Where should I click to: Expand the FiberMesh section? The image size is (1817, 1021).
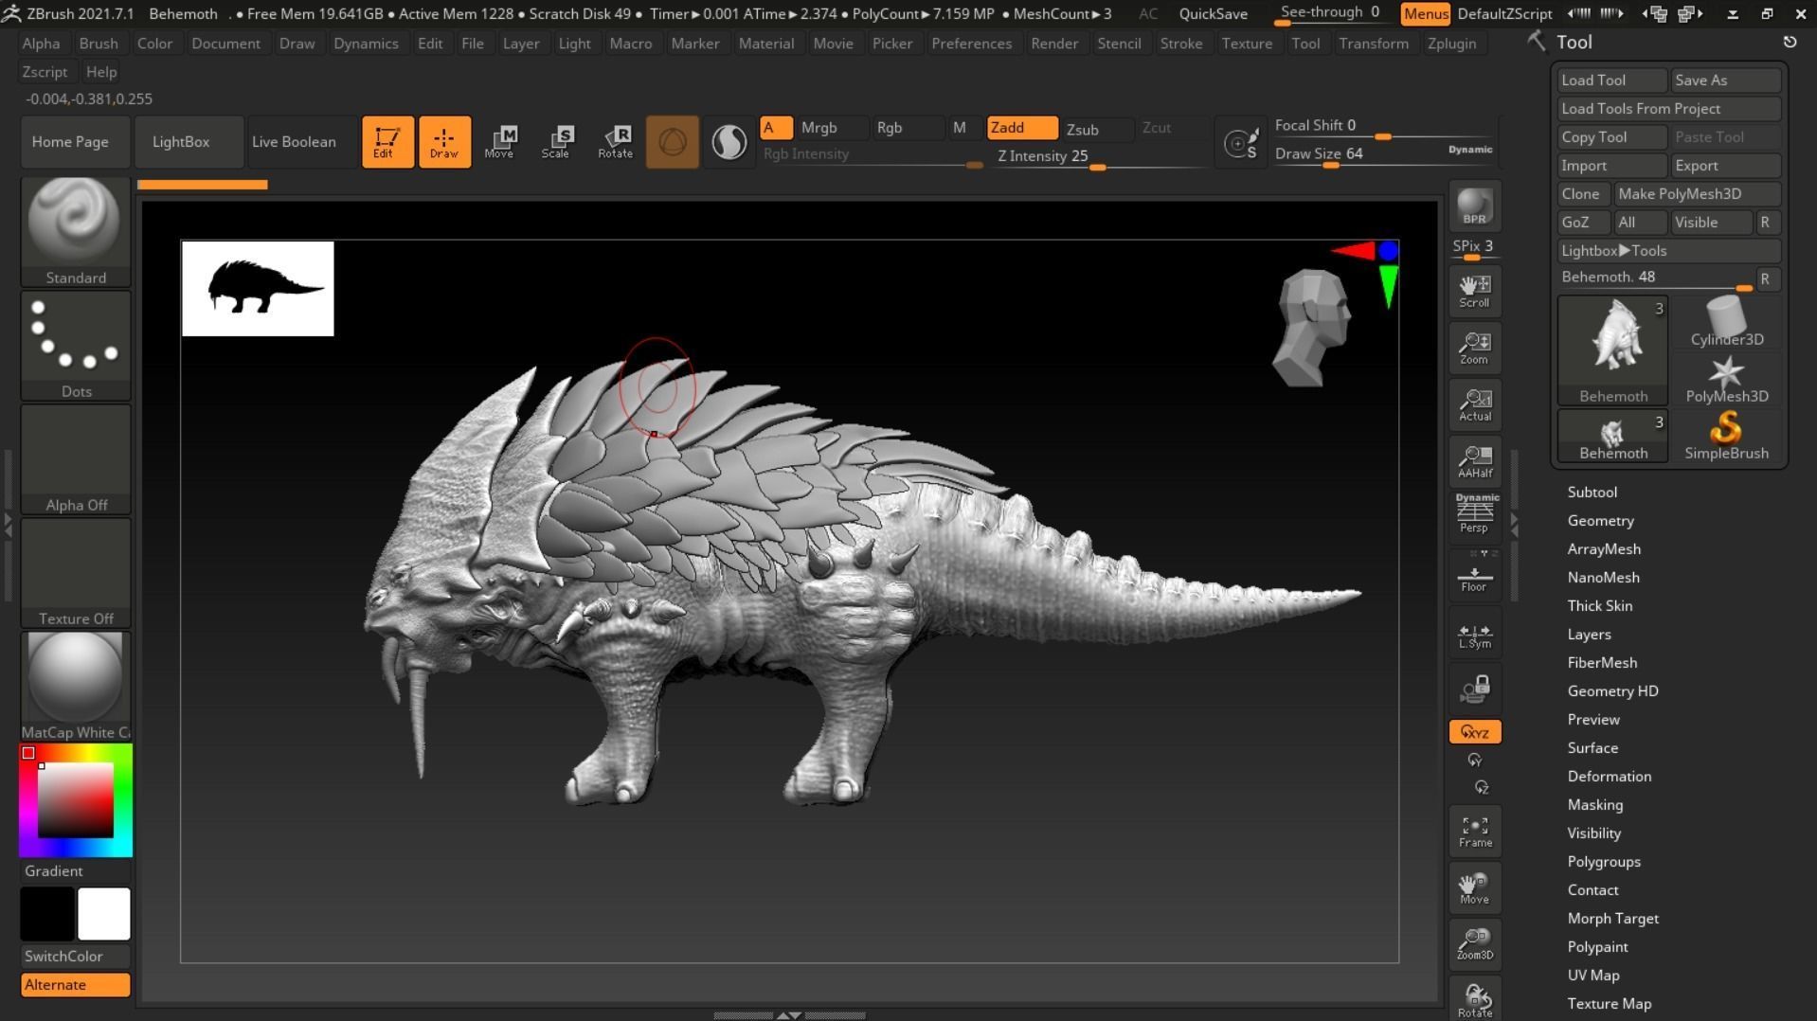tap(1602, 663)
